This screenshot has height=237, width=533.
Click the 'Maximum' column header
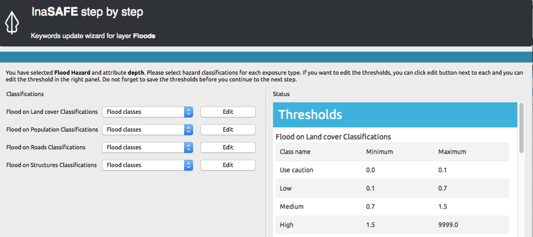[452, 152]
